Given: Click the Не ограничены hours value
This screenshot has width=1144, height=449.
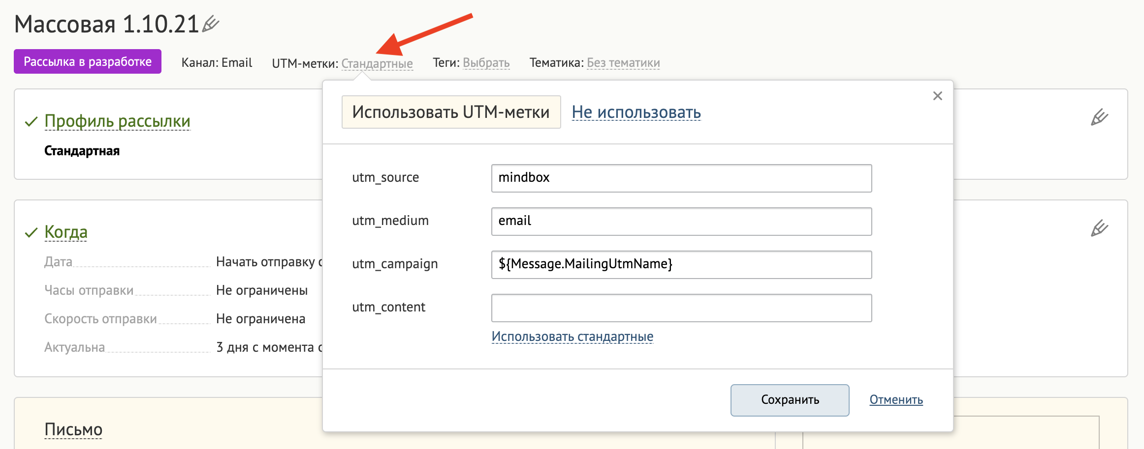Looking at the screenshot, I should [x=262, y=290].
